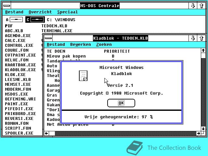The width and height of the screenshot is (208, 156).
Task: Maximize the MS-DOS Centrale window
Action: tap(201, 6)
